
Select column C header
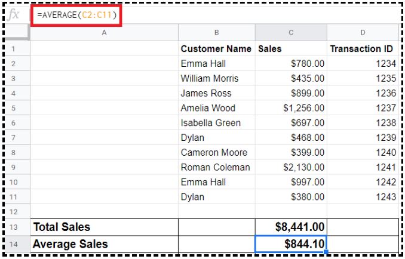pyautogui.click(x=291, y=33)
